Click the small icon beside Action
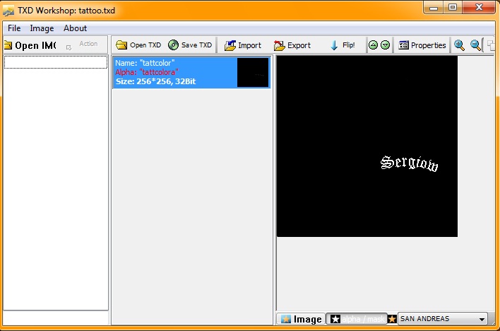This screenshot has width=500, height=331. point(69,47)
